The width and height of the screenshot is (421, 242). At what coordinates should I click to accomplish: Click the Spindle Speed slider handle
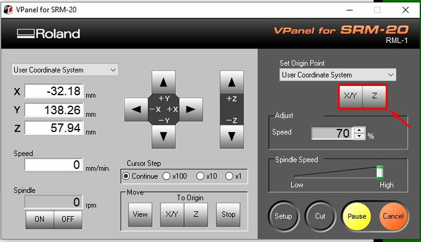[x=380, y=173]
